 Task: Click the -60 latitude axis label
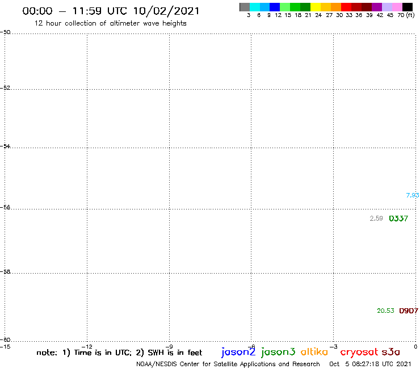pyautogui.click(x=5, y=340)
